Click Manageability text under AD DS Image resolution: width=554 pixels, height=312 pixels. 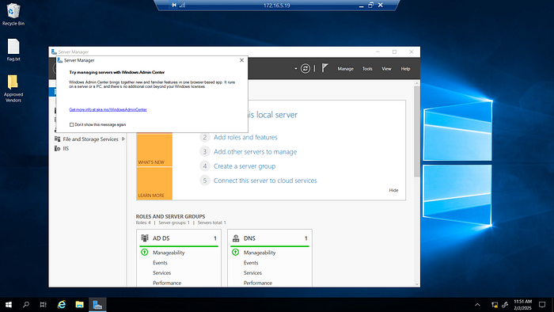(169, 253)
